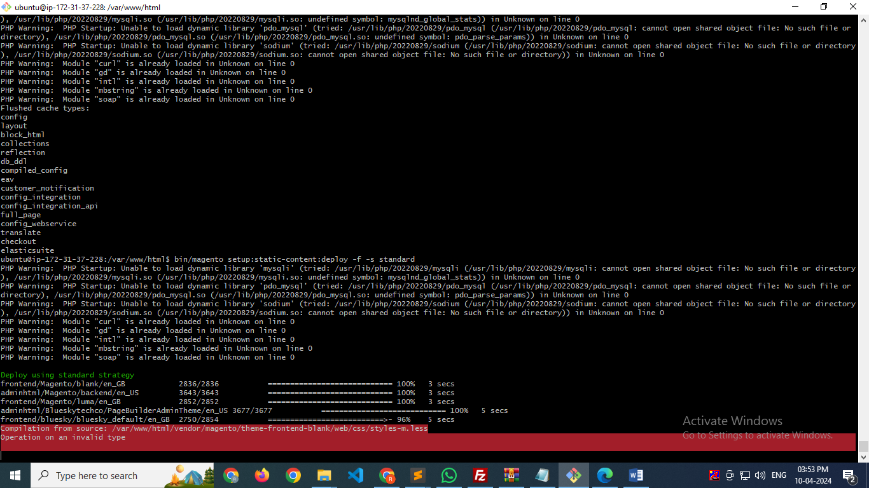869x488 pixels.
Task: Click the ENG input language indicator
Action: tap(779, 475)
